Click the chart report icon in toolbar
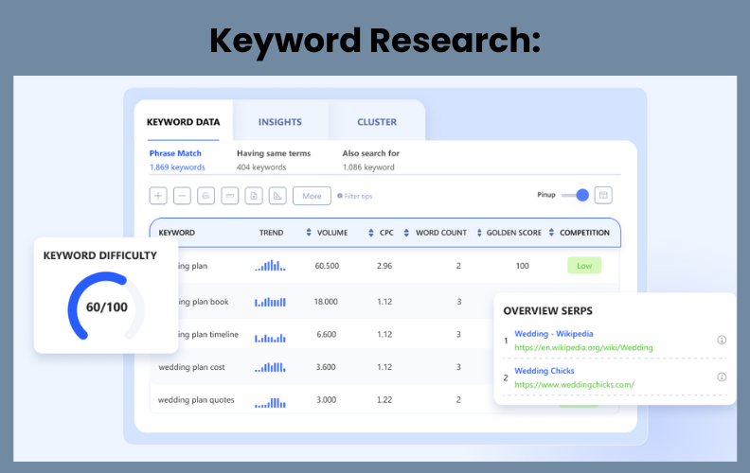This screenshot has height=473, width=750. click(x=277, y=196)
